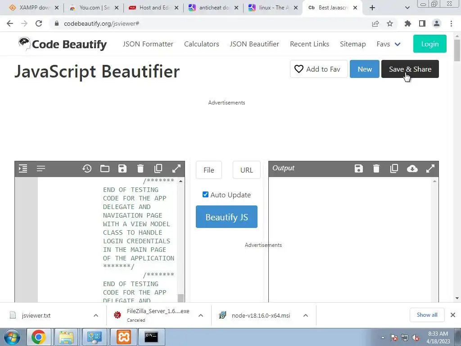Open the tab search chevron in Chrome
Screen dimensions: 461x346
point(407,8)
